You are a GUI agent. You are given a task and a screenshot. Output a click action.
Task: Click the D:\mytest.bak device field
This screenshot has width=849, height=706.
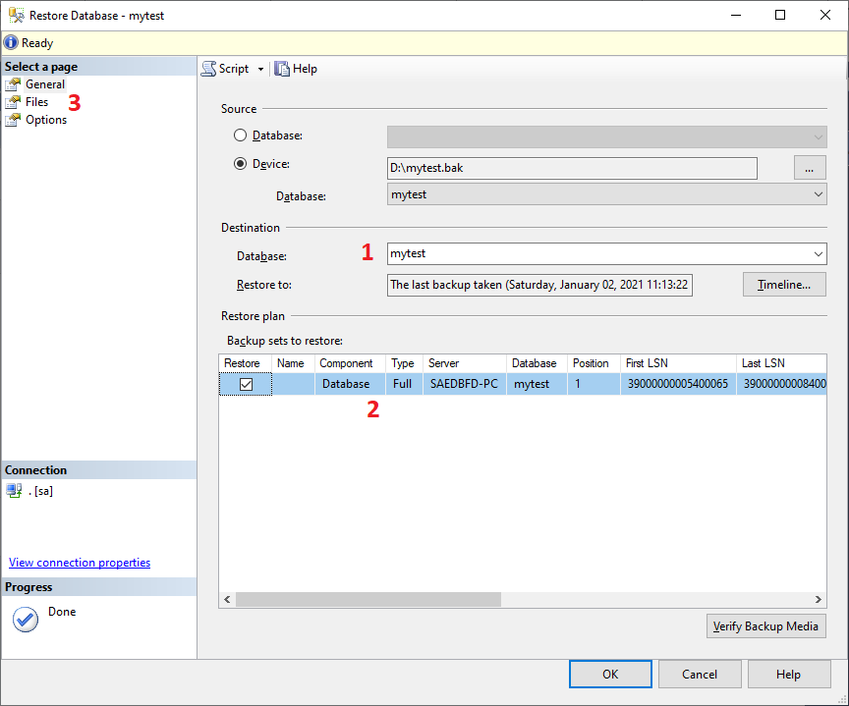tap(572, 168)
